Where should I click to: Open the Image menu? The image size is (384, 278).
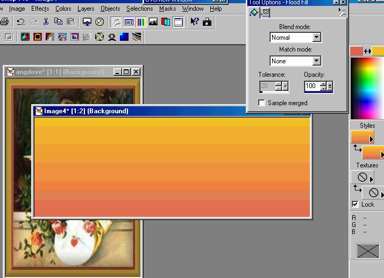pos(17,9)
